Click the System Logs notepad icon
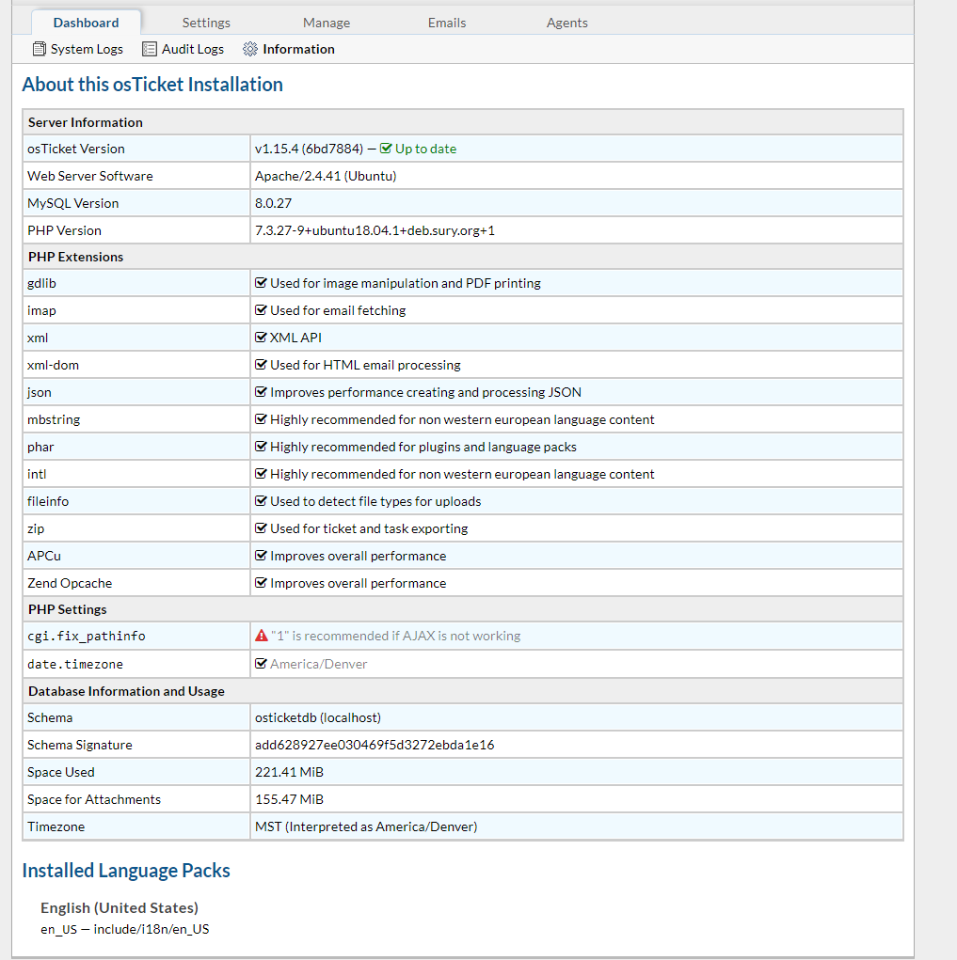This screenshot has width=957, height=960. tap(40, 49)
